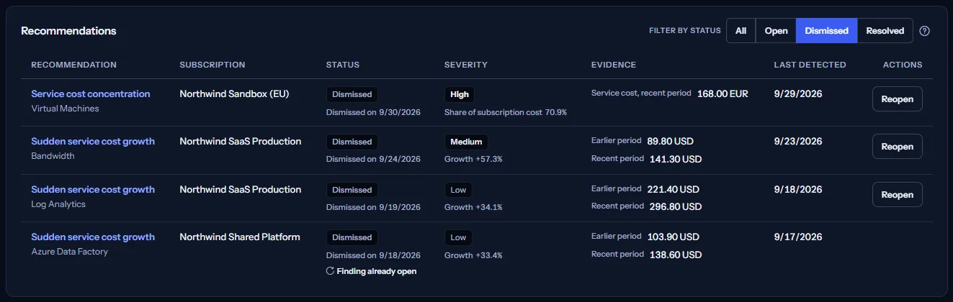Screen dimensions: 953x302
Task: Click the Medium severity badge
Action: click(467, 142)
